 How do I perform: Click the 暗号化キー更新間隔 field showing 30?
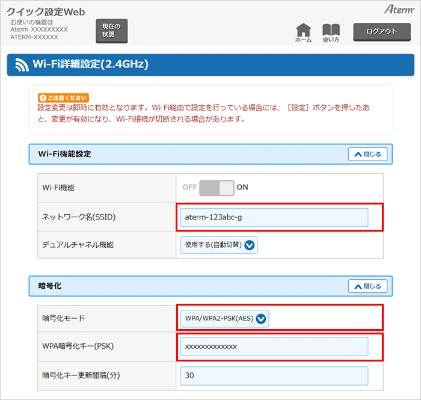tap(274, 375)
